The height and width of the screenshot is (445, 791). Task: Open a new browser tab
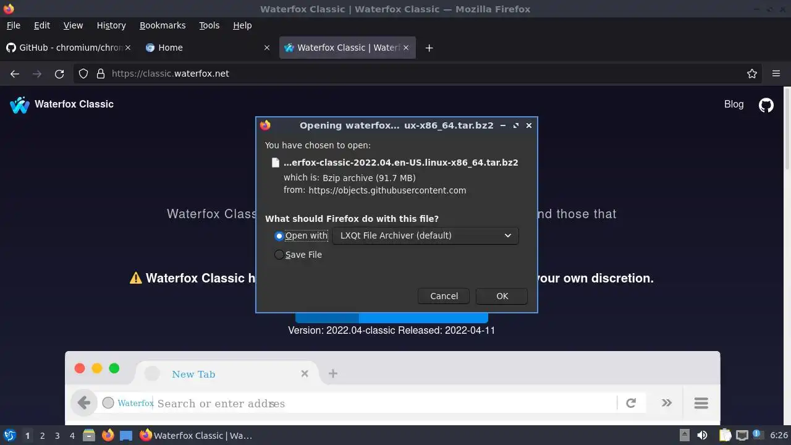[429, 48]
